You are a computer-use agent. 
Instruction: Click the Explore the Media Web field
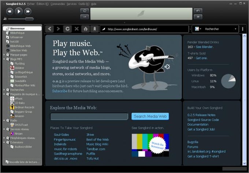pyautogui.click(x=89, y=116)
